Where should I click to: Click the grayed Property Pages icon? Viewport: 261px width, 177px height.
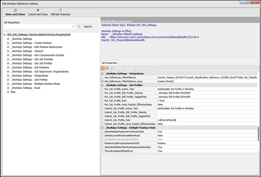click(x=112, y=68)
